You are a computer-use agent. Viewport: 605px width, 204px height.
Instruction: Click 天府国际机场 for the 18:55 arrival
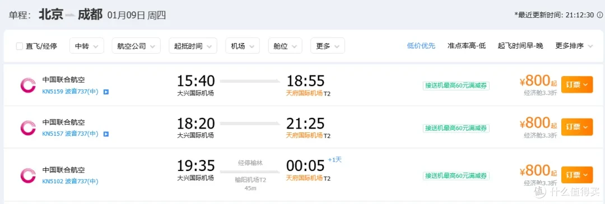pyautogui.click(x=304, y=93)
